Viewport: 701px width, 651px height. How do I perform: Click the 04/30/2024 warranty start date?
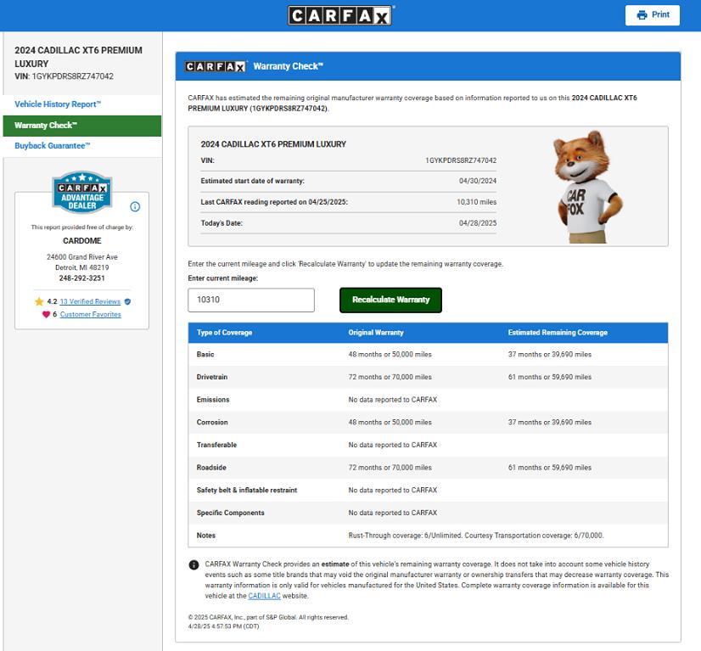pos(478,181)
